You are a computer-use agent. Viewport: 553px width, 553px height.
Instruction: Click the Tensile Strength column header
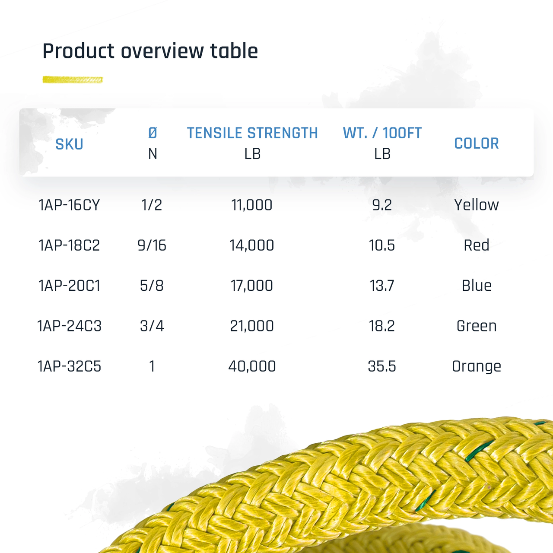point(252,133)
